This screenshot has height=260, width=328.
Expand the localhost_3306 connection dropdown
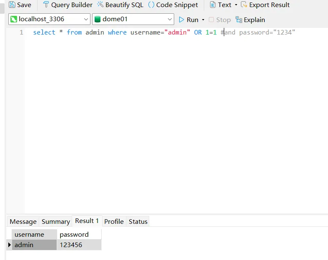point(86,19)
